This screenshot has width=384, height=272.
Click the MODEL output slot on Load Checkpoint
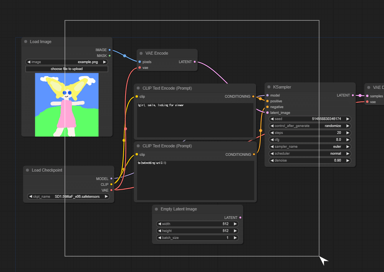coord(111,179)
